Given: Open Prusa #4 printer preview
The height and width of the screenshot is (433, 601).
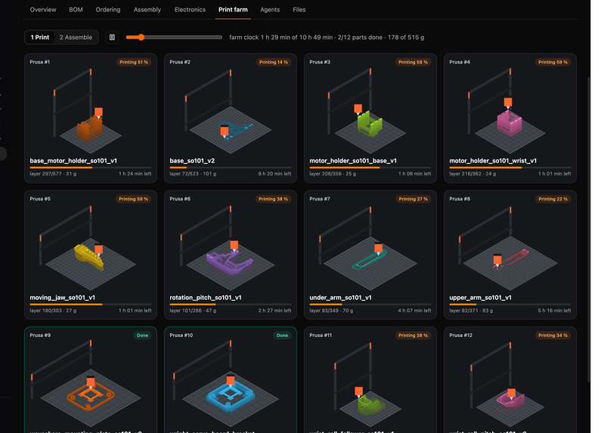Looking at the screenshot, I should click(x=510, y=110).
